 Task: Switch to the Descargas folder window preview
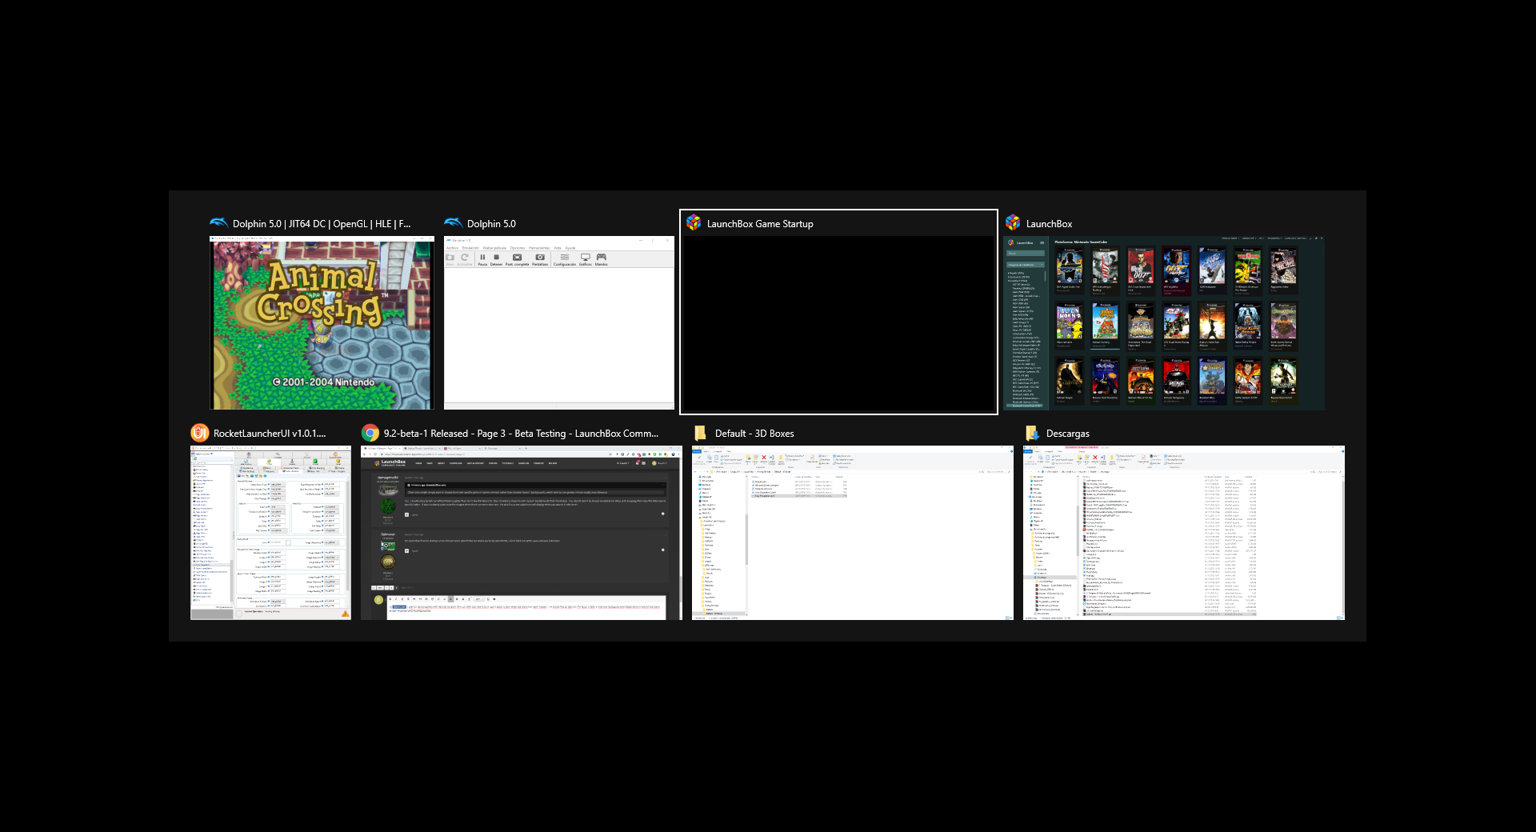[x=1184, y=532]
